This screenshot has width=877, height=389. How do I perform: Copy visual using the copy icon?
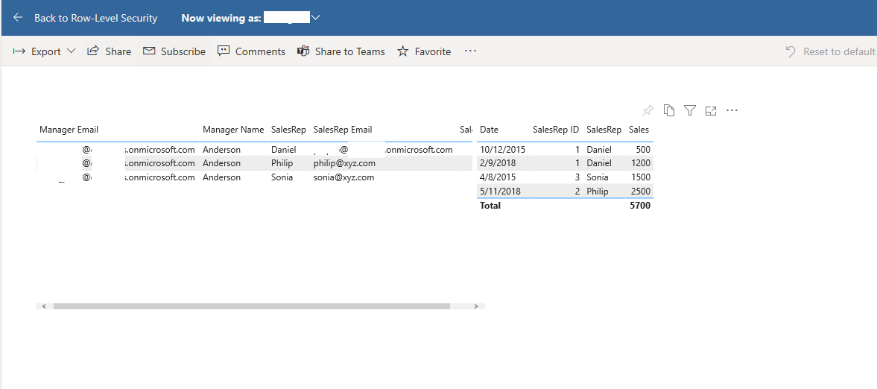(x=669, y=110)
